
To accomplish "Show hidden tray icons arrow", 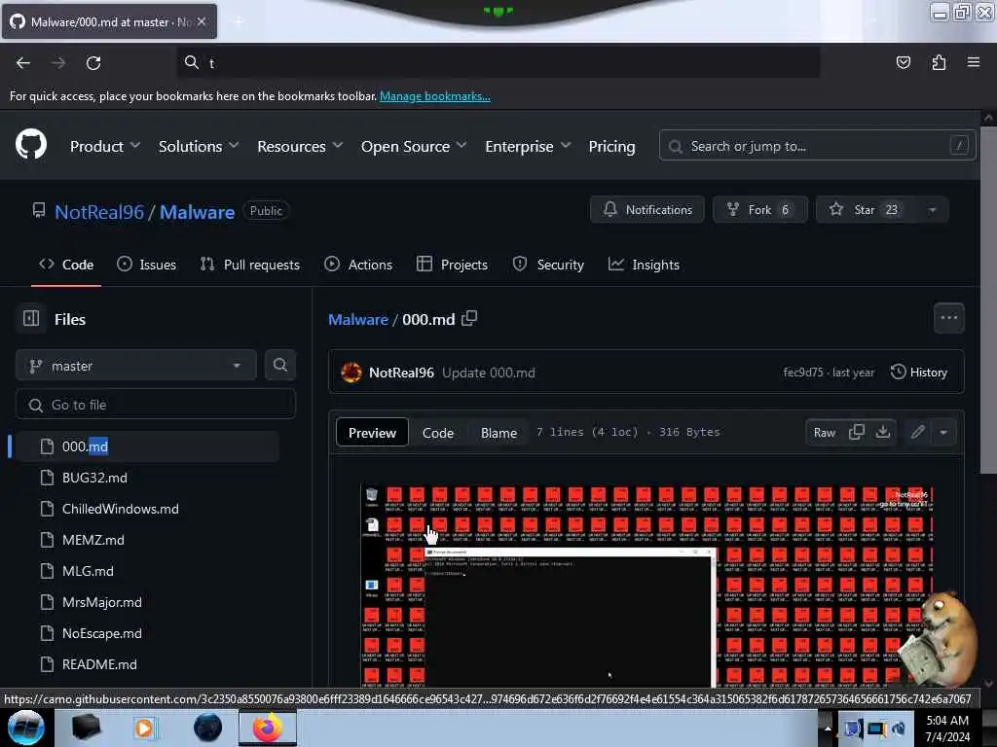I will click(x=828, y=728).
